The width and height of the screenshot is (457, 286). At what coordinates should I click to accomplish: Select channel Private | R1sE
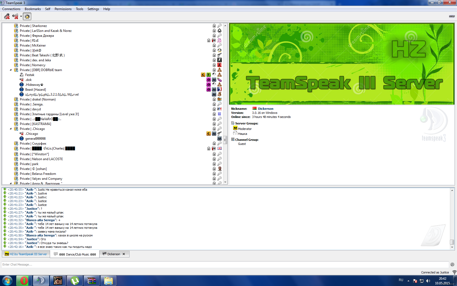pyautogui.click(x=29, y=41)
